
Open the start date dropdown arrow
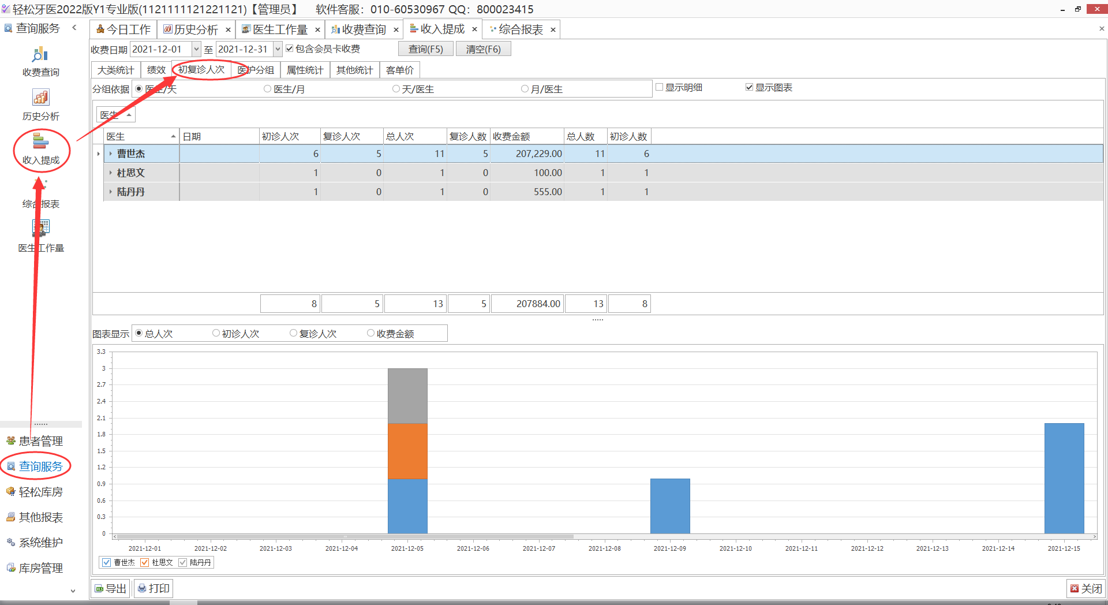click(x=196, y=49)
